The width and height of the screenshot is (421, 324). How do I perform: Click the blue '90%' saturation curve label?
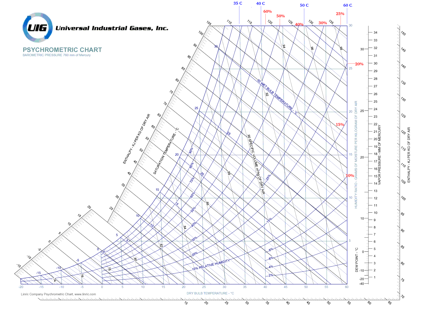click(191, 151)
